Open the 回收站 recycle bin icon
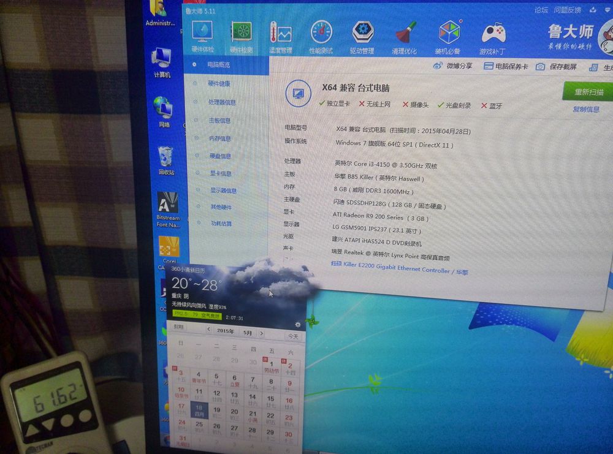Screen dimensions: 613x454 coord(166,160)
